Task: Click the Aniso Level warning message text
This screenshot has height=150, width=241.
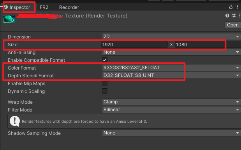Action: [84, 122]
